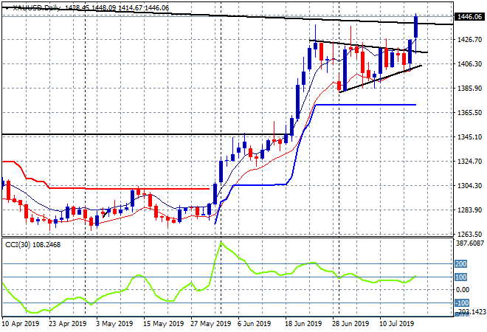The height and width of the screenshot is (332, 487).
Task: Click price scale value 1283.90
Action: pyautogui.click(x=469, y=210)
